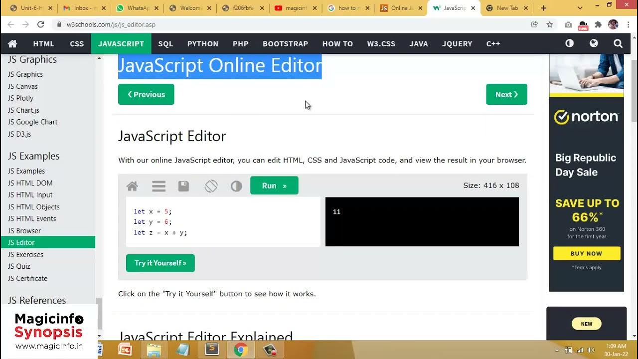Open the JS D3.js sidebar link
This screenshot has height=359, width=638.
point(19,134)
